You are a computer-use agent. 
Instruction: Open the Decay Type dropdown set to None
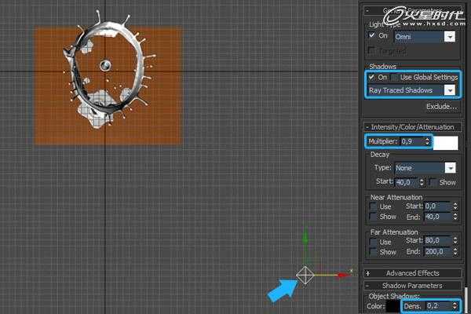[x=451, y=168]
